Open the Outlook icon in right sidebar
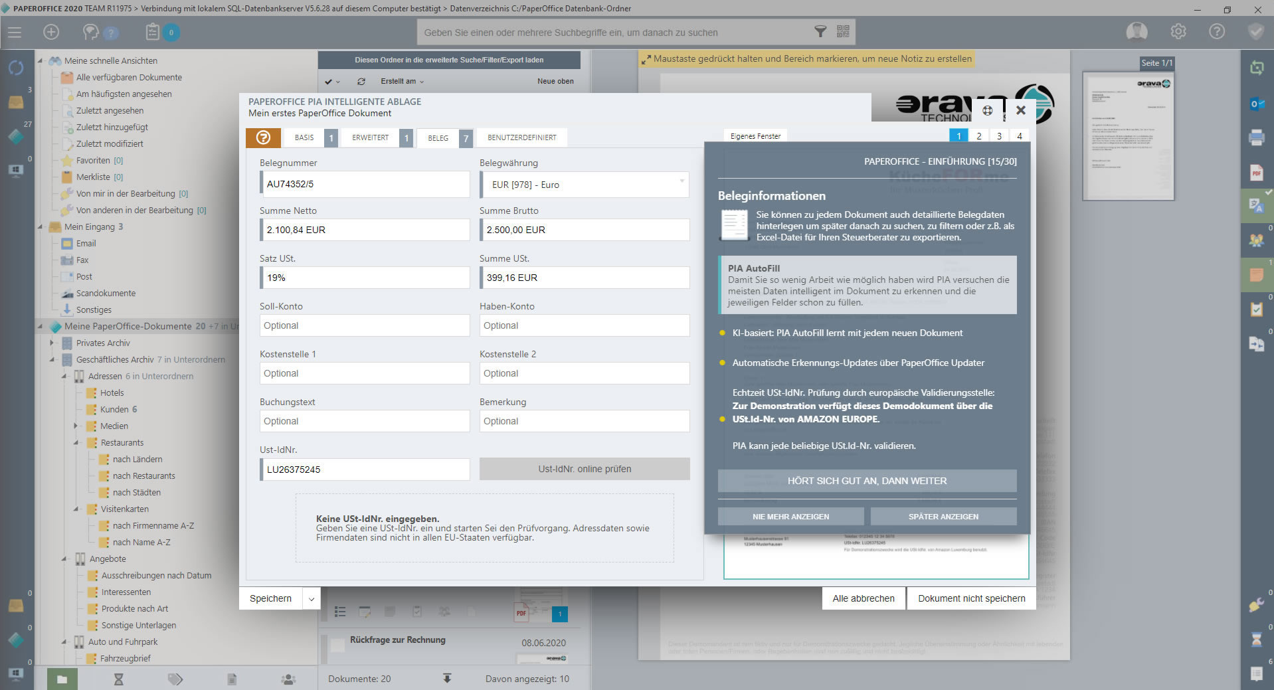This screenshot has height=690, width=1274. tap(1256, 104)
